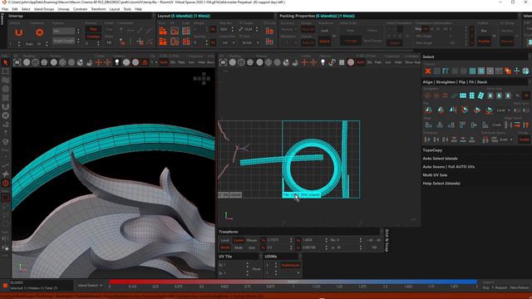
Task: Click the checker texture icon in UV viewport toolbar
Action: pyautogui.click(x=268, y=62)
